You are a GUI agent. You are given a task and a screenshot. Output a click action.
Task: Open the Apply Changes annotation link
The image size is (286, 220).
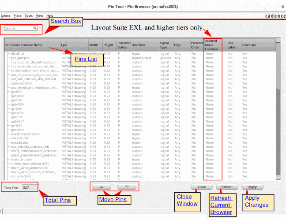[x=256, y=201]
